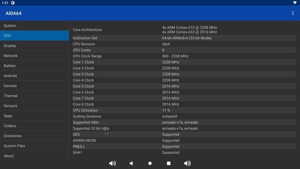Viewport: 300px width, 169px height.
Task: Tap the recent apps square button
Action: pos(169,163)
